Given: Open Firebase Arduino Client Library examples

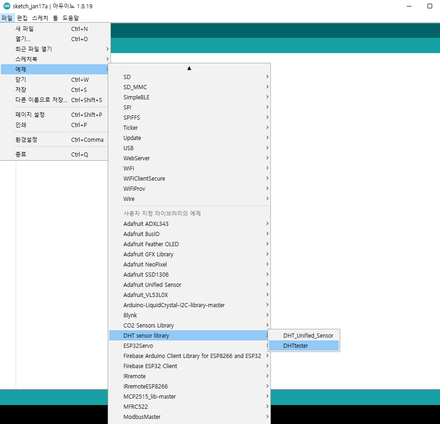Looking at the screenshot, I should pyautogui.click(x=189, y=356).
